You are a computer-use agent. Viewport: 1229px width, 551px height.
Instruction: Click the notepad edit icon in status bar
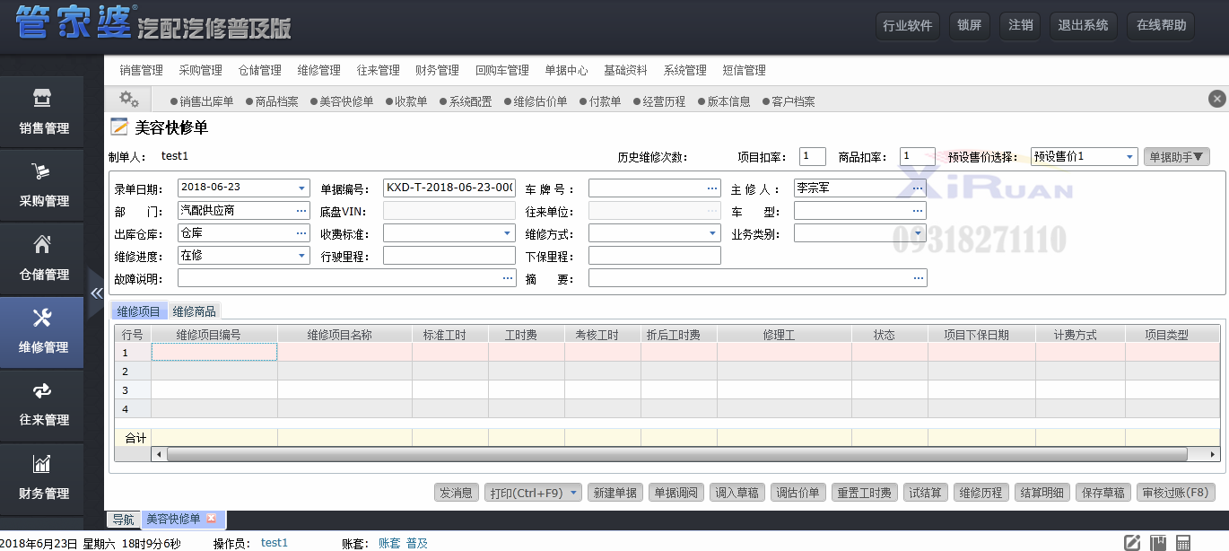pyautogui.click(x=1133, y=542)
